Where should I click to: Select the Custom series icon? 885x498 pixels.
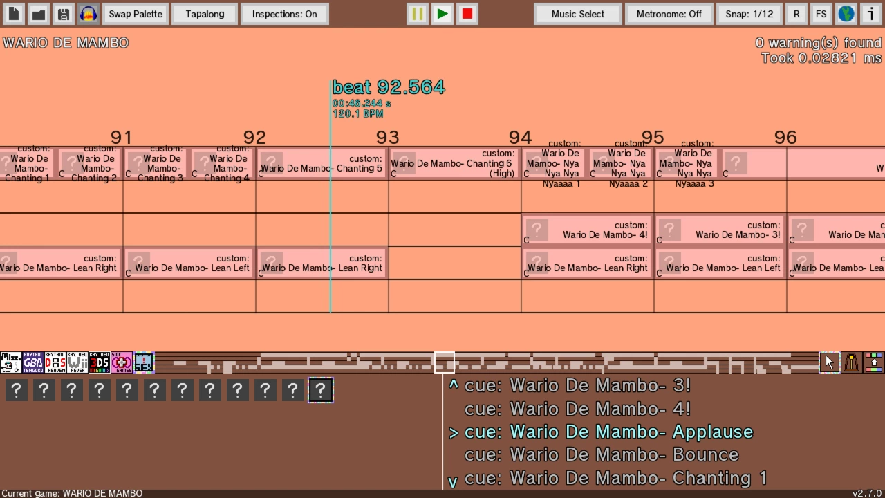(144, 362)
